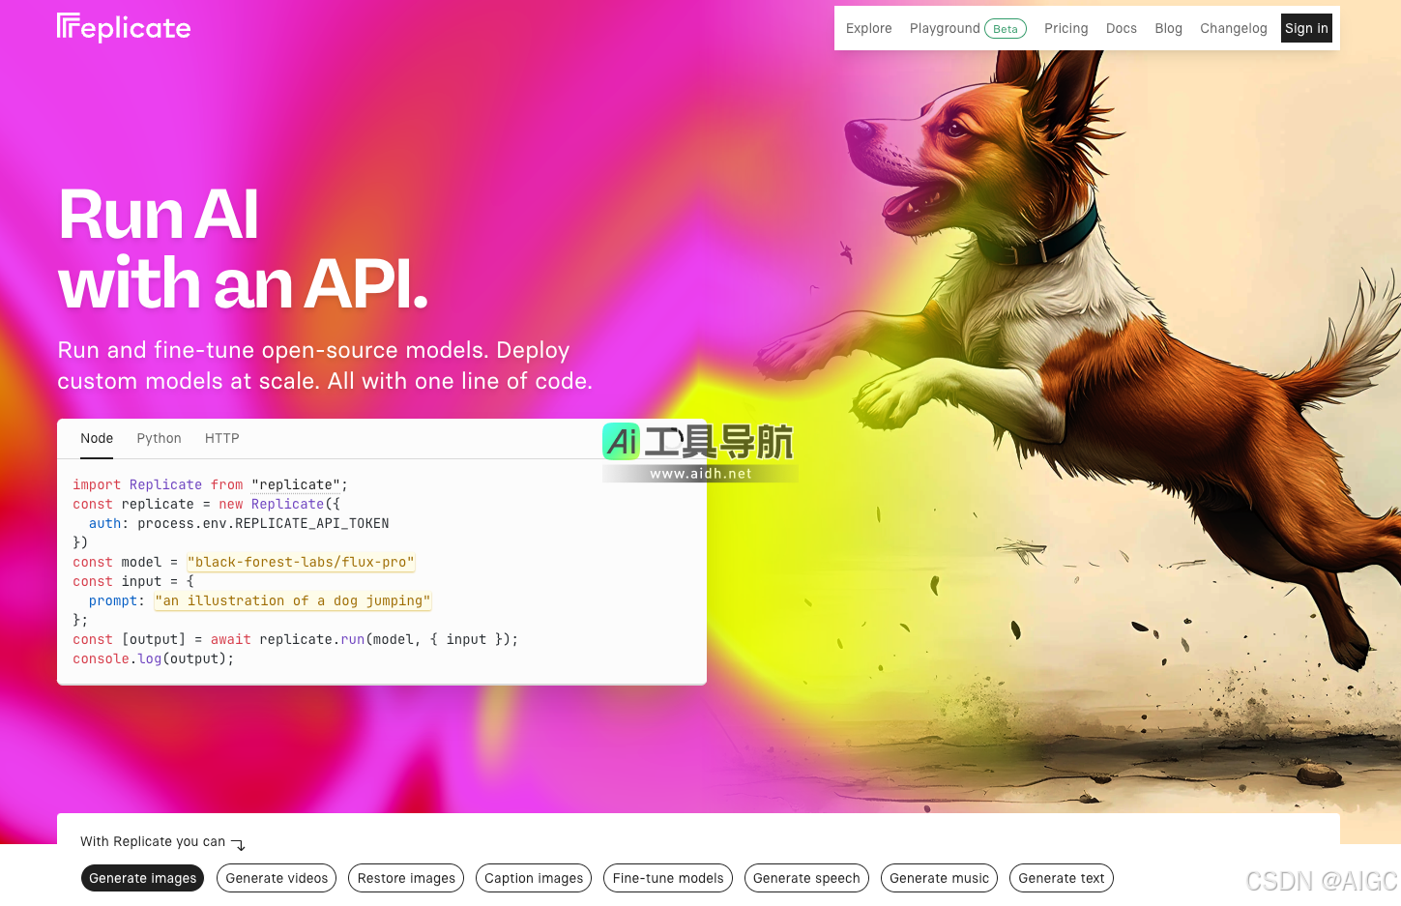Click the Replicate logo
This screenshot has width=1401, height=906.
point(124,28)
